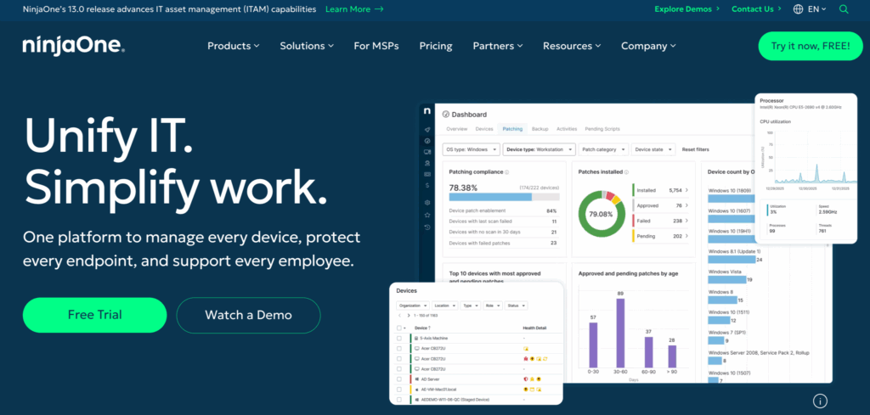Click Reset filters in the dashboard
The image size is (870, 415).
tap(695, 149)
